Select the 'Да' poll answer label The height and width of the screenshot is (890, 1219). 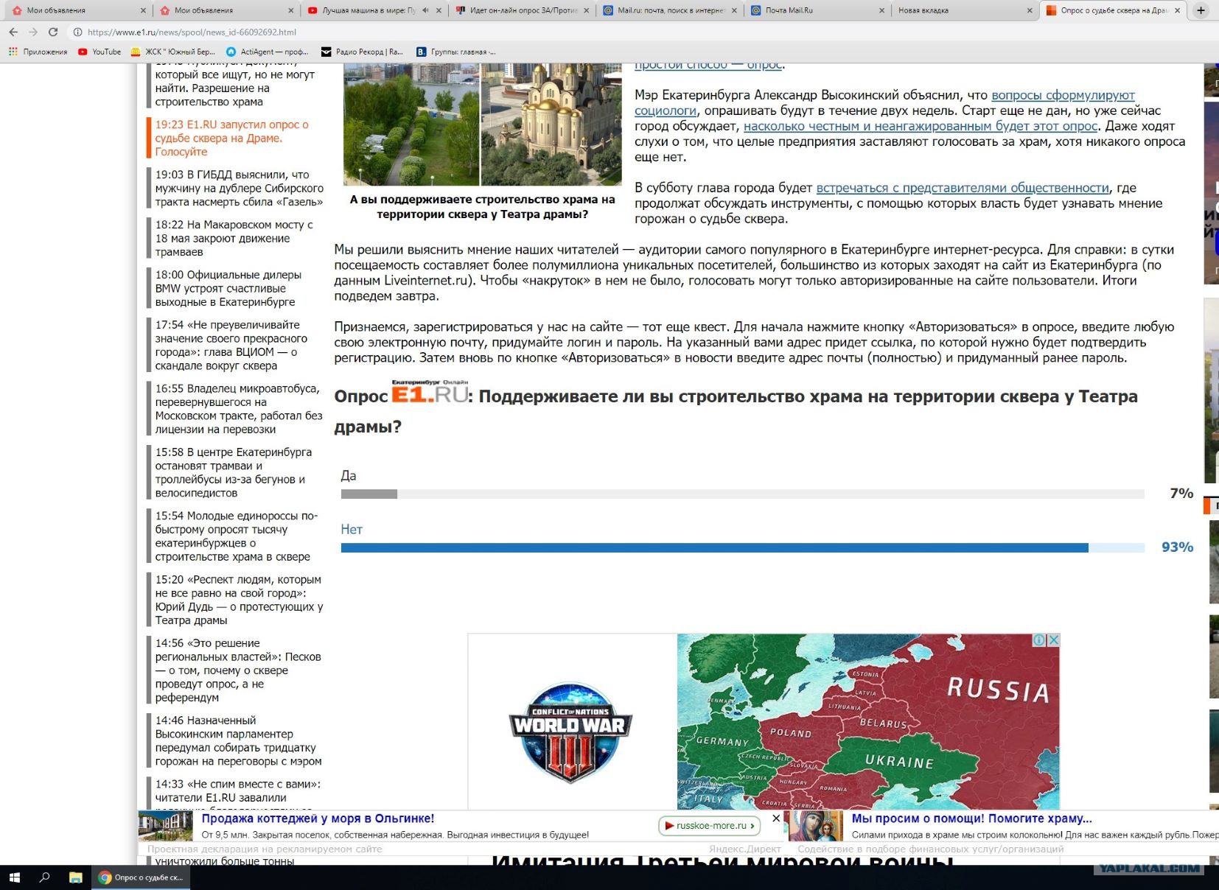coord(349,476)
